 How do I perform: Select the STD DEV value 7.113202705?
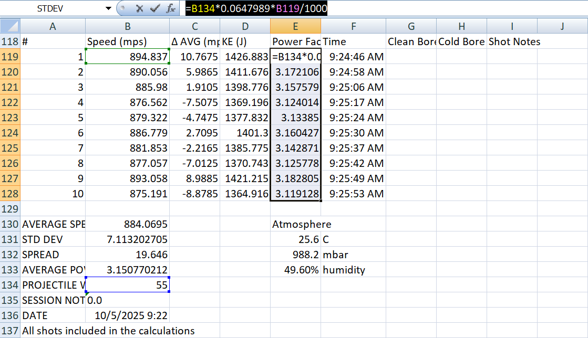pyautogui.click(x=127, y=239)
